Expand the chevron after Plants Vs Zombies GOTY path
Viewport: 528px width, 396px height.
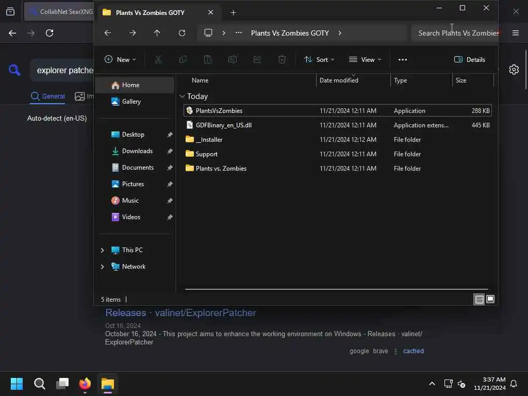coord(339,33)
